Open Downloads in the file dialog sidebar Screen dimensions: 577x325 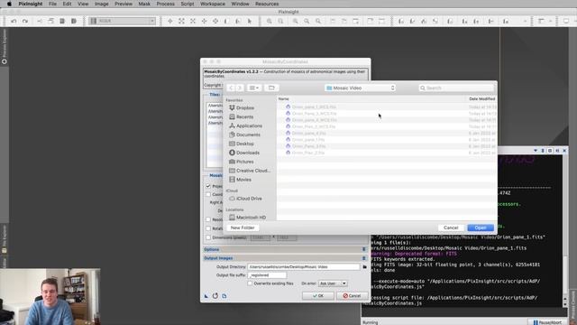point(244,153)
